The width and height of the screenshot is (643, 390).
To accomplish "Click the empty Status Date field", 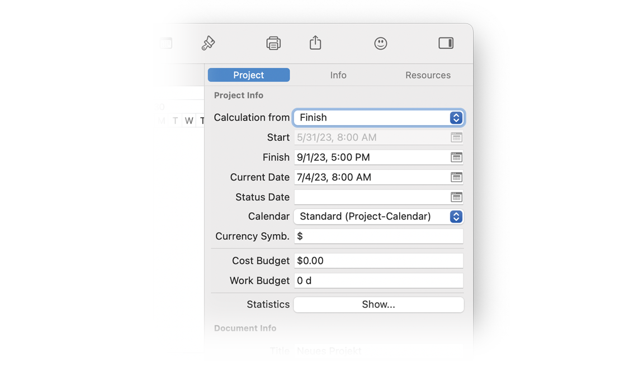I will click(x=379, y=197).
